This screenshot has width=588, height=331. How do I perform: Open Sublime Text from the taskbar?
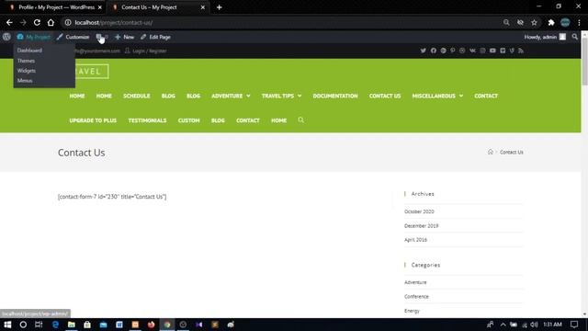[x=215, y=325]
